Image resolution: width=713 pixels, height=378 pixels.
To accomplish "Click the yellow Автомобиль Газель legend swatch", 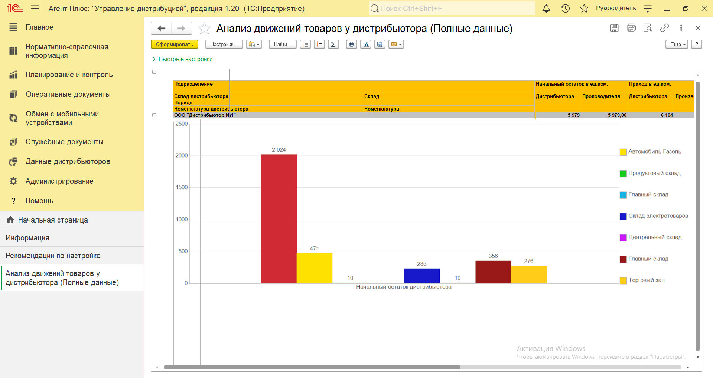I will [623, 152].
